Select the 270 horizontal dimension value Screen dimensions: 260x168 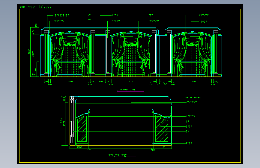pos(162,81)
